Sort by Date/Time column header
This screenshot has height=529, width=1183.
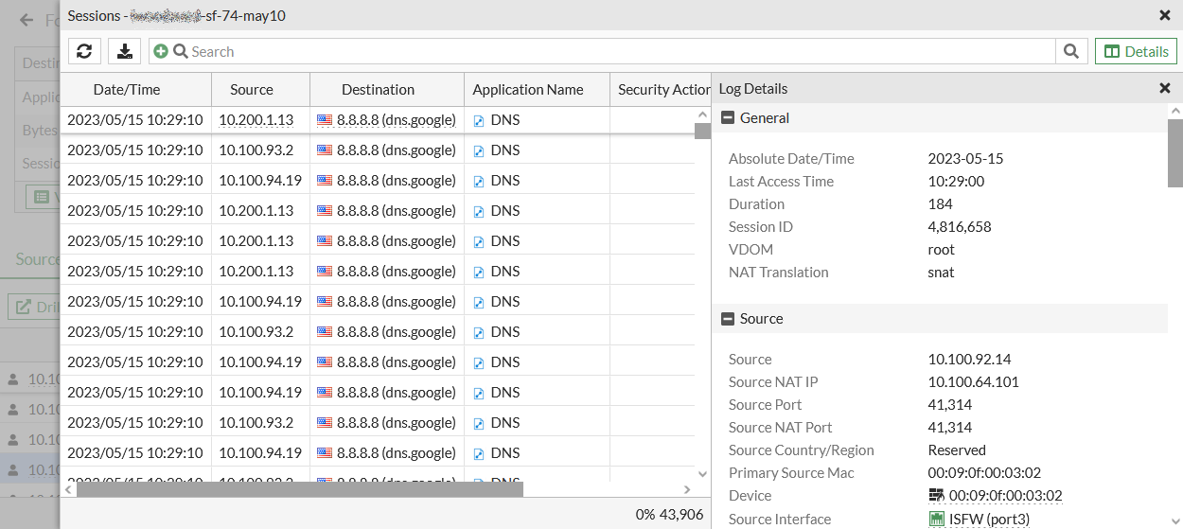point(127,90)
